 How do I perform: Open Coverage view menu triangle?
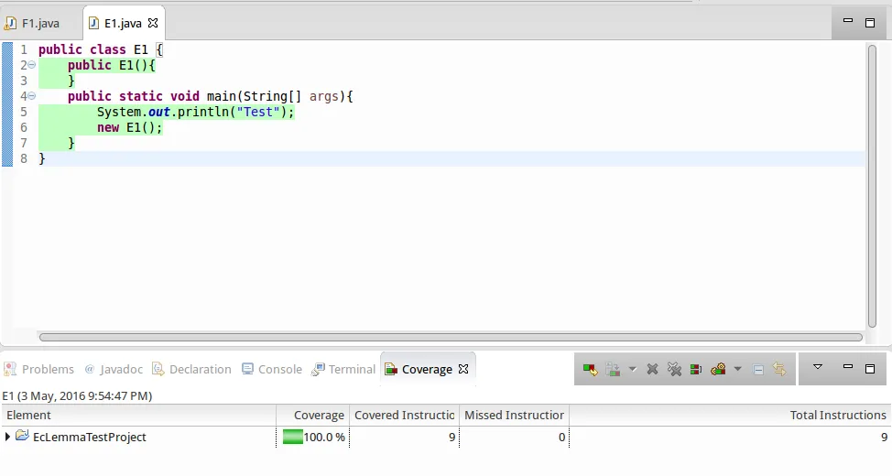point(818,367)
